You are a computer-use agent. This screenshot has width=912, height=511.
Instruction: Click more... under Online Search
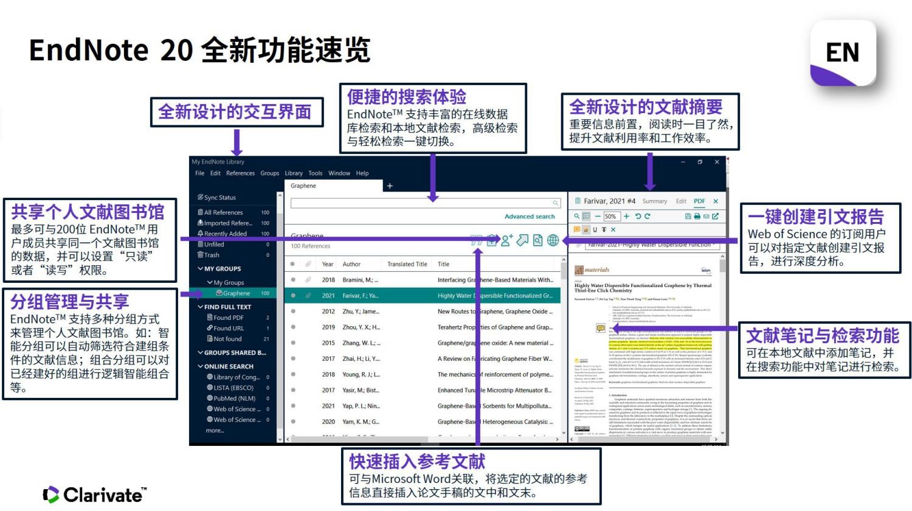[x=215, y=431]
